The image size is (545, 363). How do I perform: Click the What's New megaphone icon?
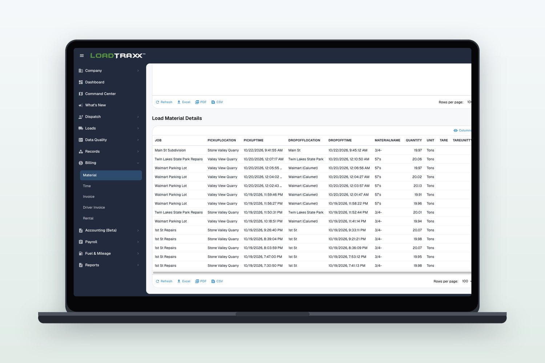point(81,105)
